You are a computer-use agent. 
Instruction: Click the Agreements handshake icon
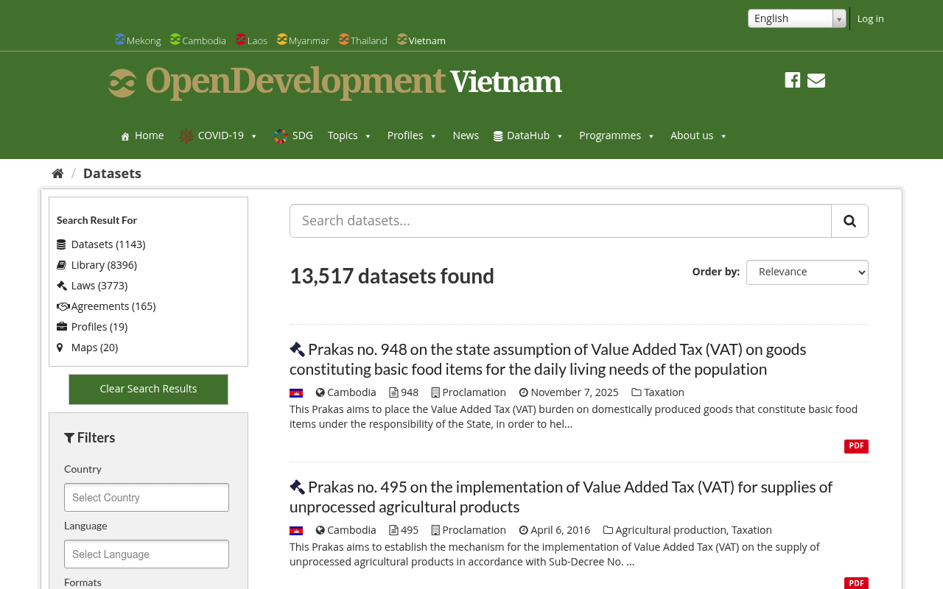coord(63,306)
